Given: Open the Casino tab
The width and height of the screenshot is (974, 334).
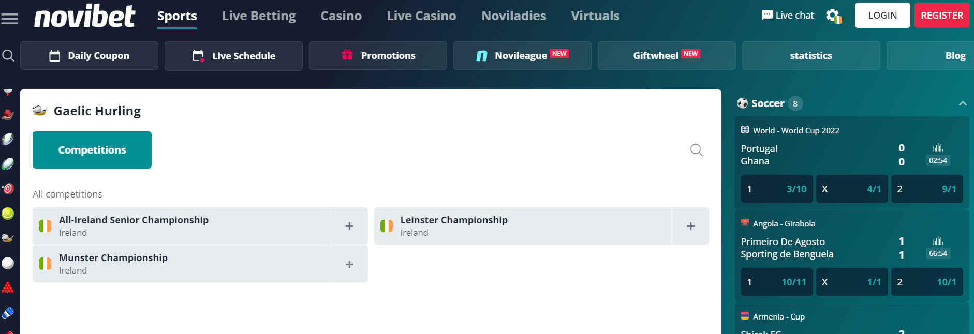Looking at the screenshot, I should tap(341, 16).
